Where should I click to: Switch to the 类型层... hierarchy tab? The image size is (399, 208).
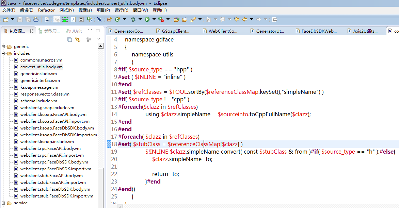(49, 31)
